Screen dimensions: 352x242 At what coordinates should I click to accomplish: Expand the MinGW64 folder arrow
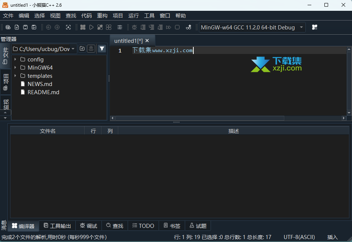click(15, 67)
